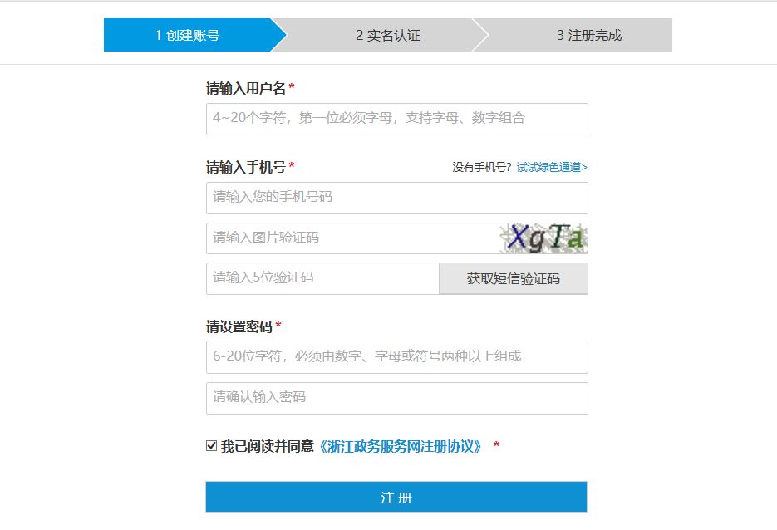Focus the 请确认输入密码 confirm field
The width and height of the screenshot is (777, 530).
pos(397,398)
